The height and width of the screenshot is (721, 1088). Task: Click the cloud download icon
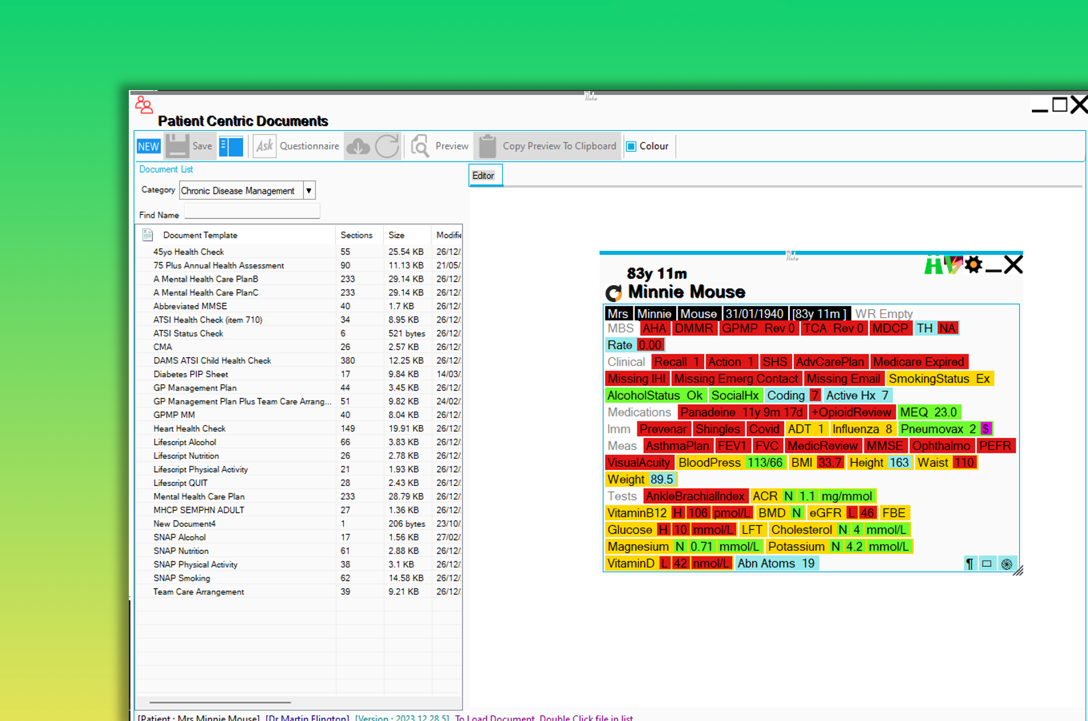[358, 146]
